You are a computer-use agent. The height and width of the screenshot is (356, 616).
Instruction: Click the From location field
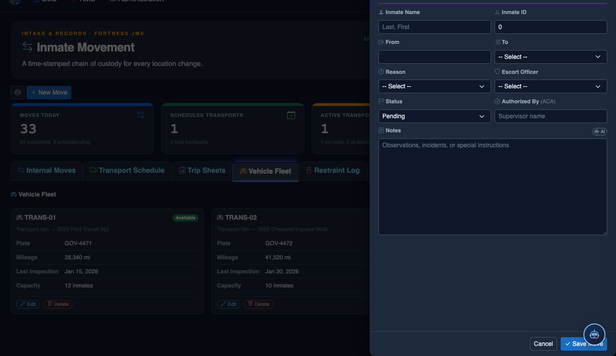click(x=435, y=57)
